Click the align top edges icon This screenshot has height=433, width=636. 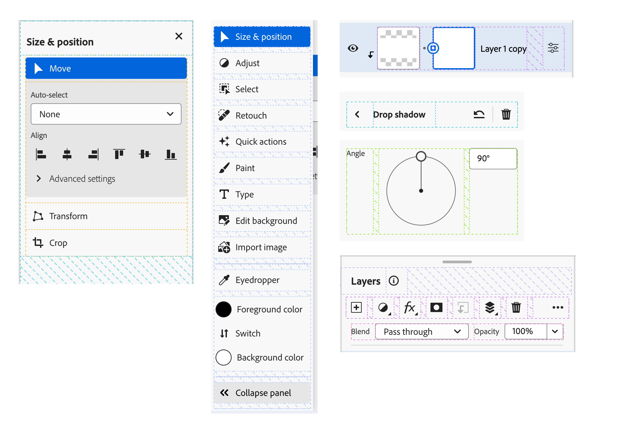[x=119, y=154]
